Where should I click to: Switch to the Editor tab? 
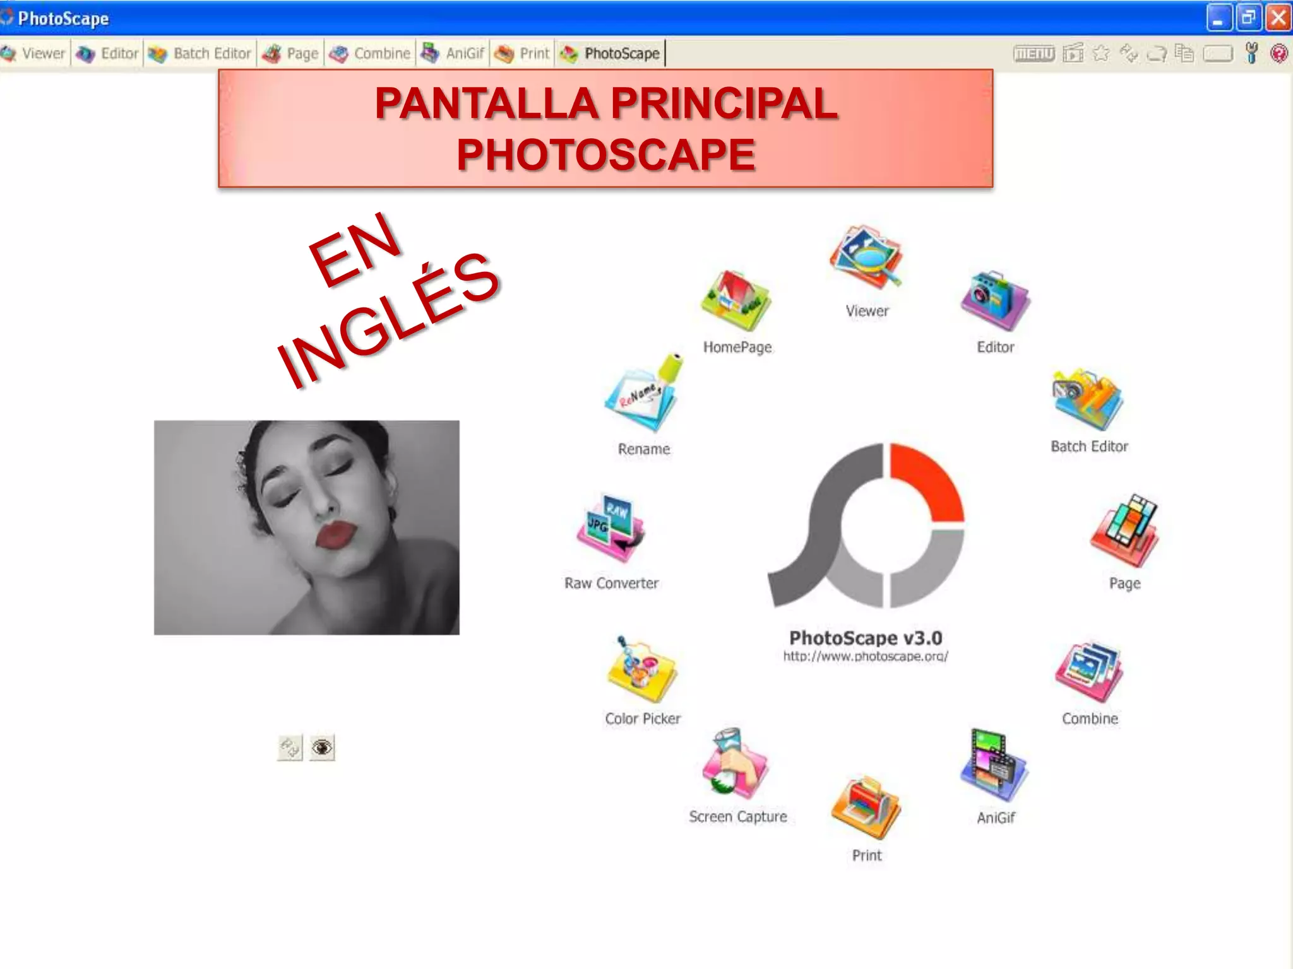pyautogui.click(x=107, y=54)
